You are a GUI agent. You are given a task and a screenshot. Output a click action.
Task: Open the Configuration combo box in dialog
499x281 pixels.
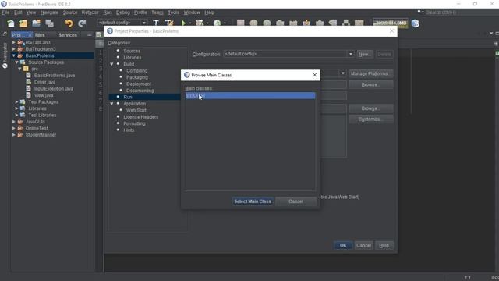click(x=289, y=54)
